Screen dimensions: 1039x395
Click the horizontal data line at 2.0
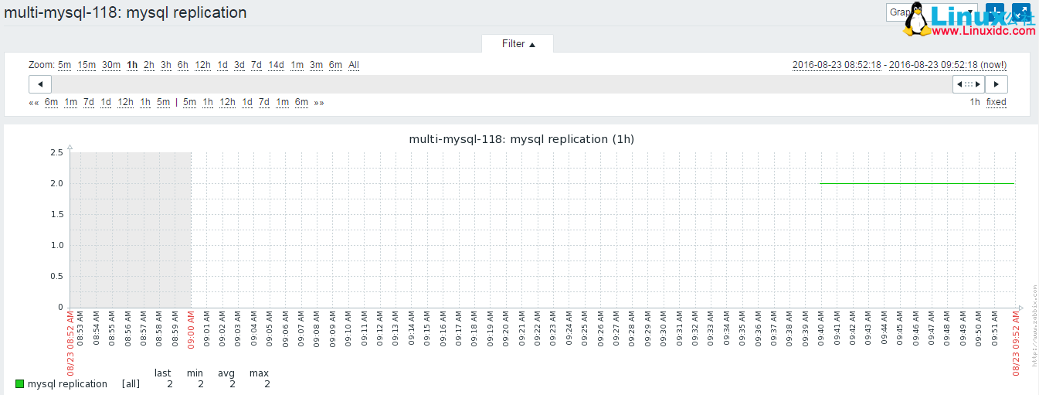coord(917,183)
